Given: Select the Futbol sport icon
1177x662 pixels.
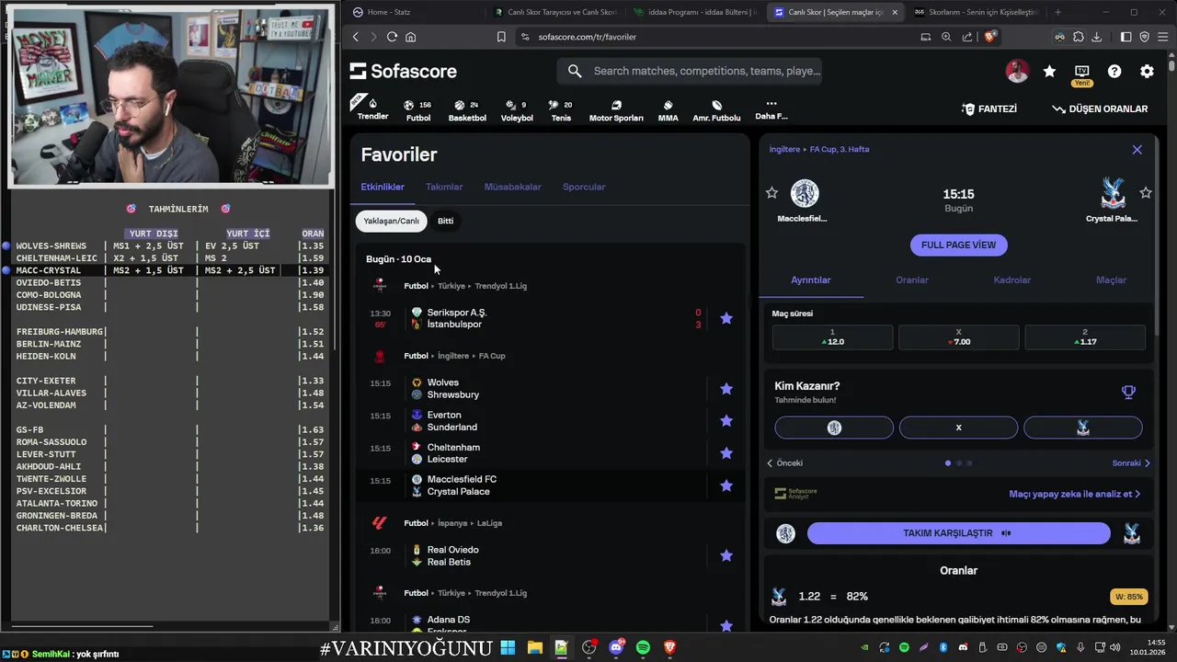Looking at the screenshot, I should pyautogui.click(x=418, y=110).
